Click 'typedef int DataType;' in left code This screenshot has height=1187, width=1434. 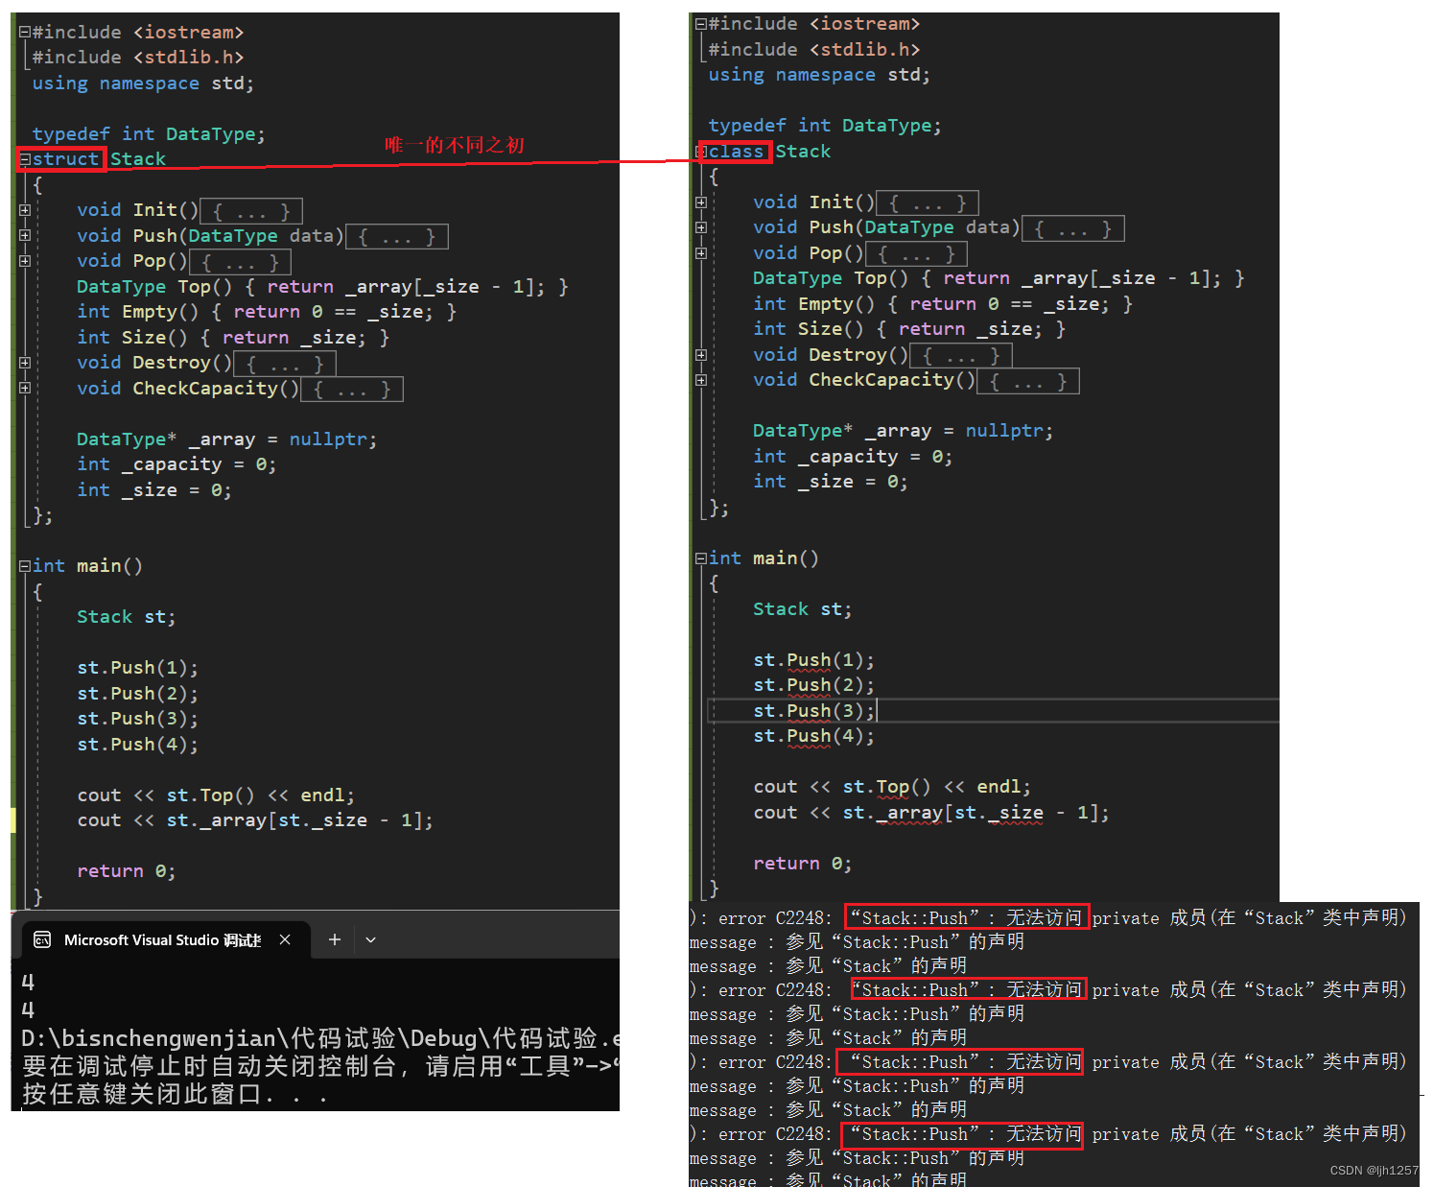pyautogui.click(x=149, y=134)
